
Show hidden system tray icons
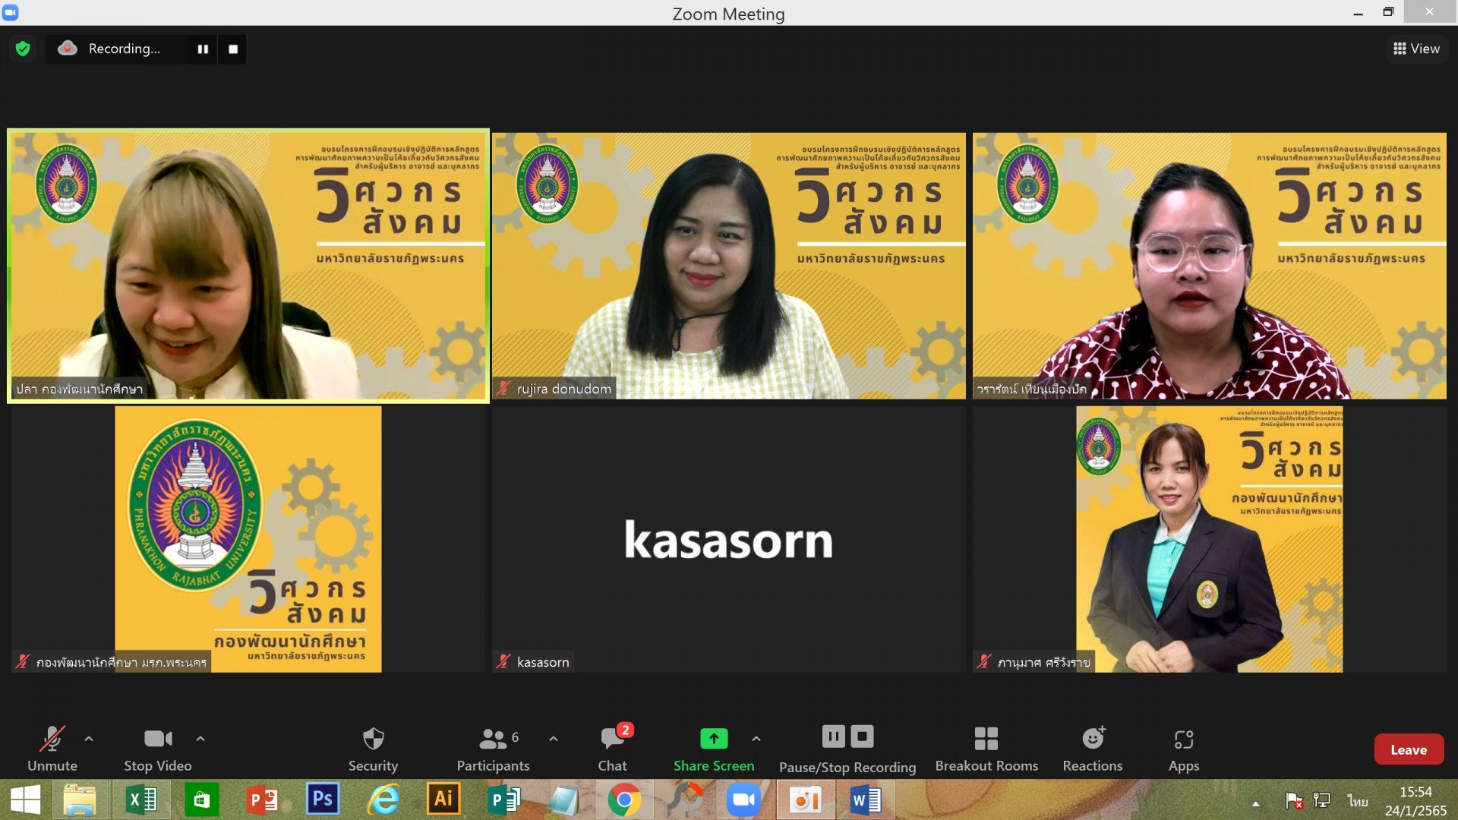tap(1256, 803)
